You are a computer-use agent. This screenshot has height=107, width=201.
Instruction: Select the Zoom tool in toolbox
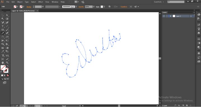7,63
